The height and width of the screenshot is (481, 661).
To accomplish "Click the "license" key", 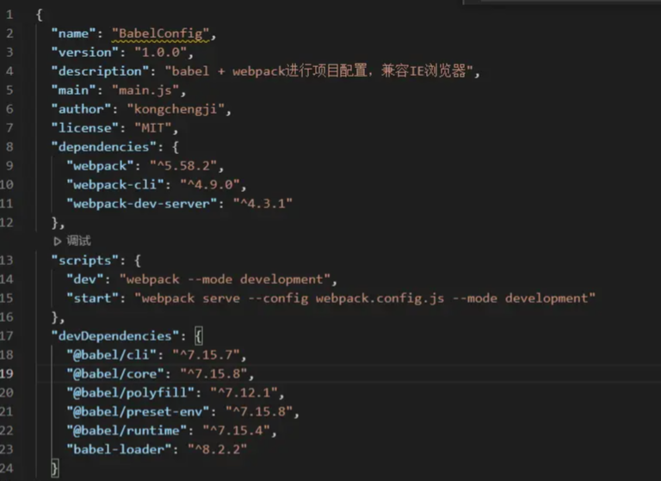I will 84,127.
